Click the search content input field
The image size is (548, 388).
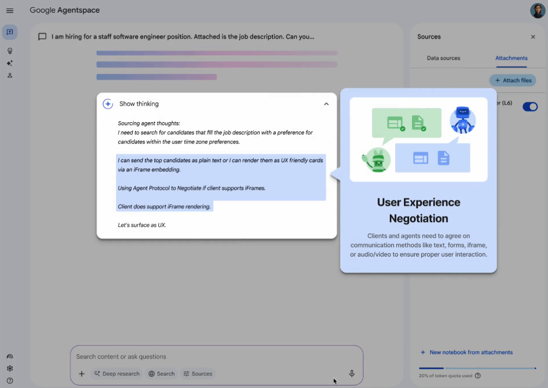(x=217, y=357)
